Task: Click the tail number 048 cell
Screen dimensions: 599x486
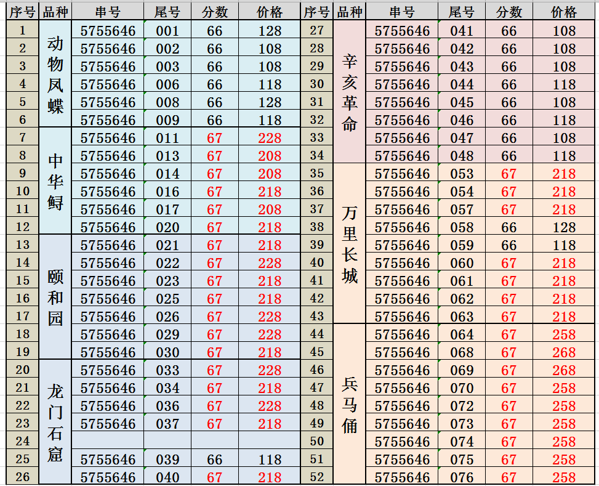Action: click(x=461, y=156)
